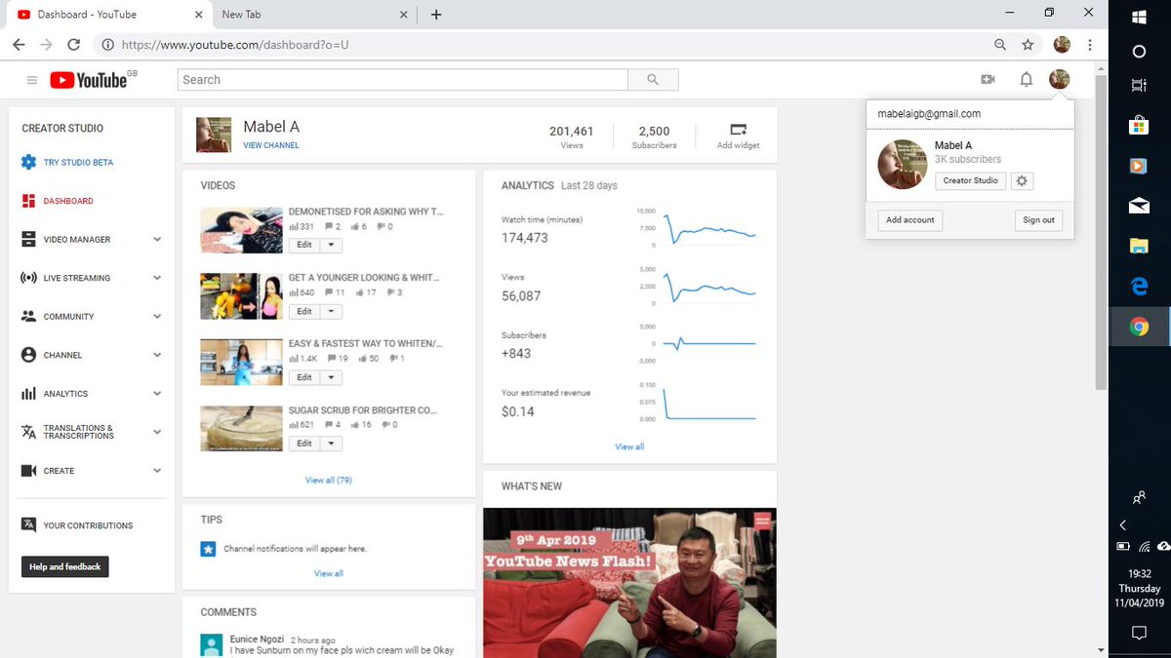Open the upload video camera icon

click(988, 80)
